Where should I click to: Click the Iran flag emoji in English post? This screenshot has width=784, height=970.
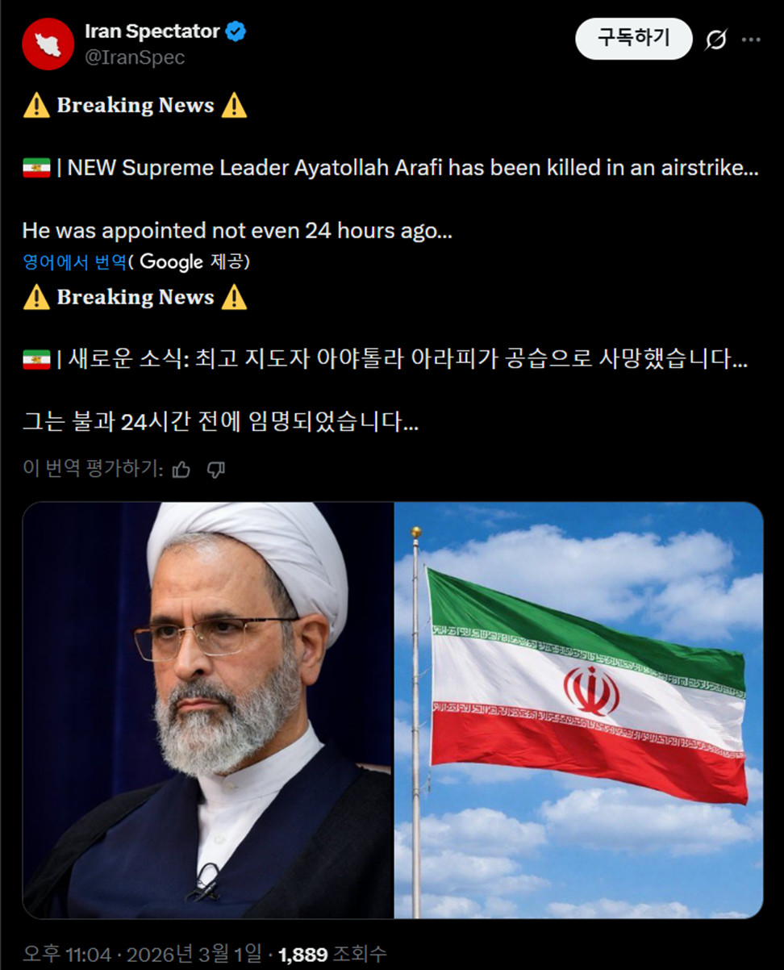(36, 169)
